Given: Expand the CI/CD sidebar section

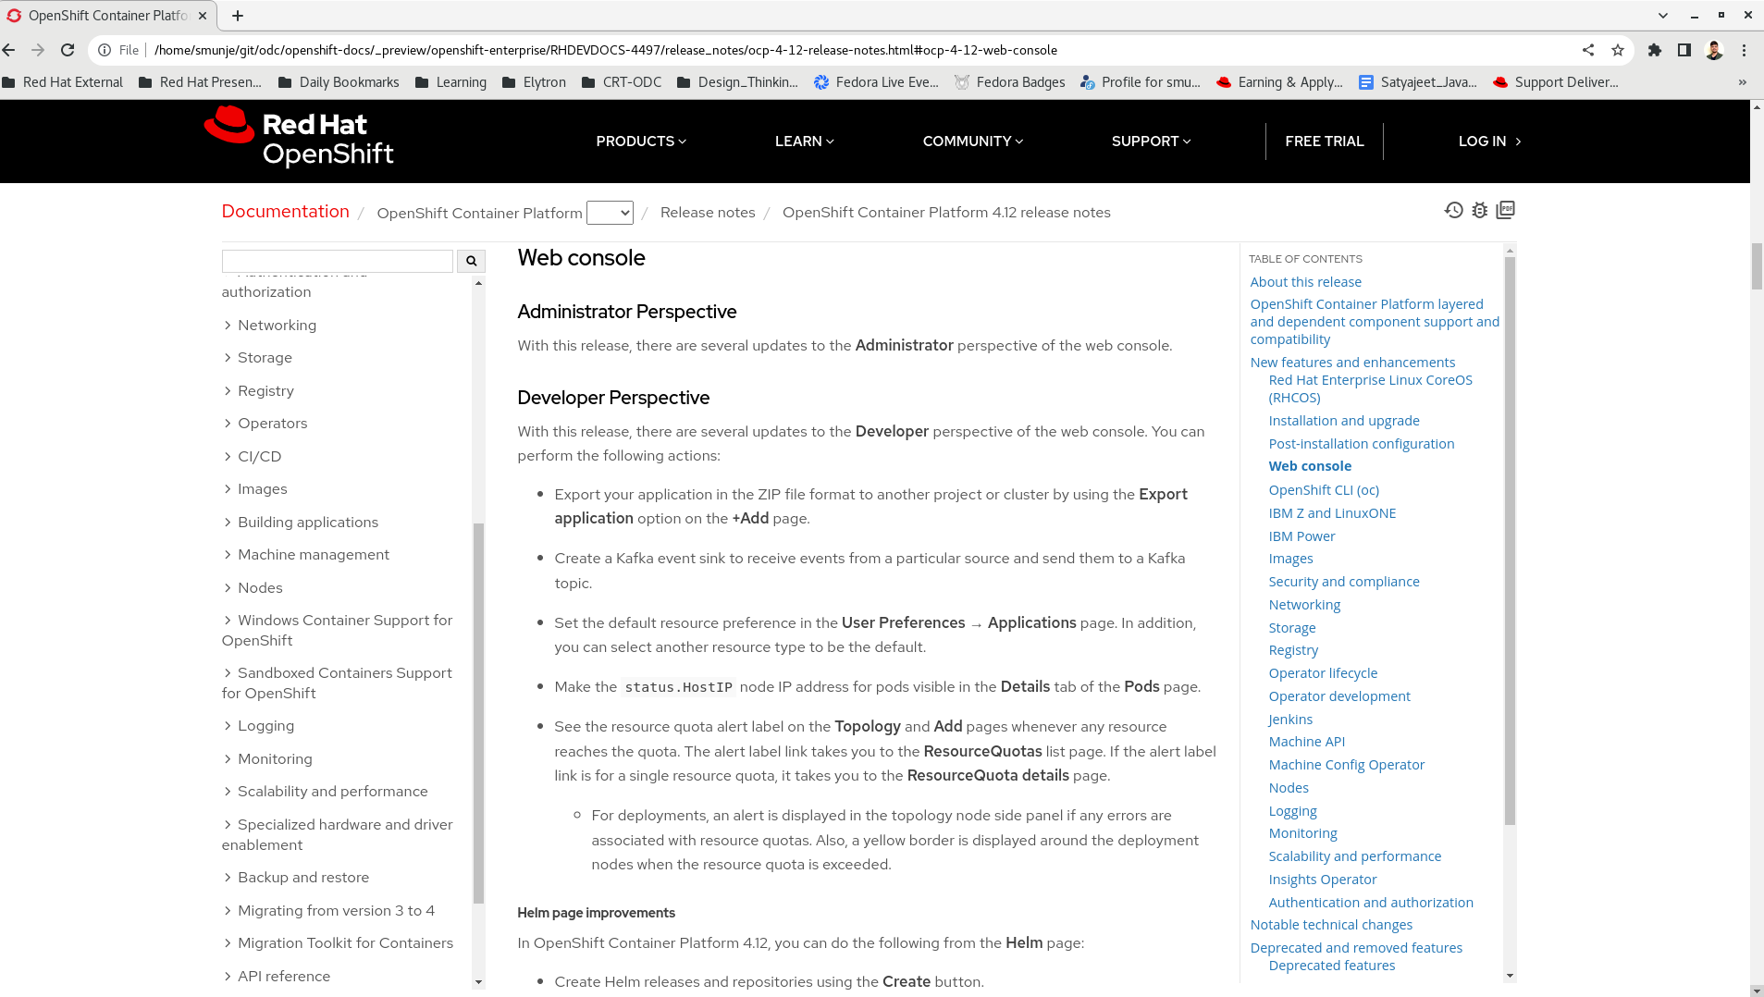Looking at the screenshot, I should coord(252,457).
